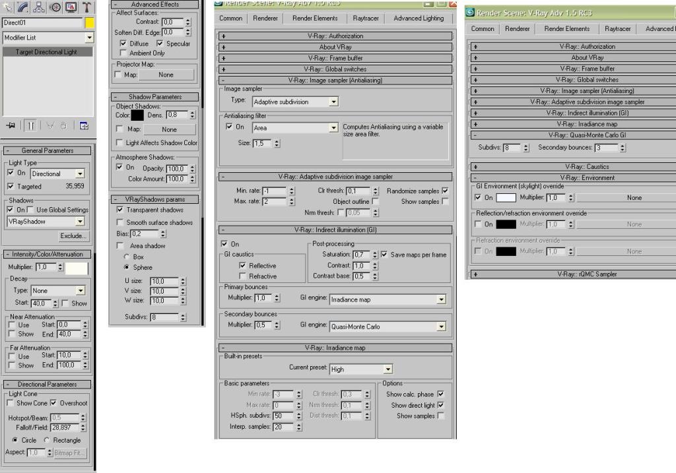Uncheck Randomize samples checkbox
The height and width of the screenshot is (473, 676).
[445, 191]
